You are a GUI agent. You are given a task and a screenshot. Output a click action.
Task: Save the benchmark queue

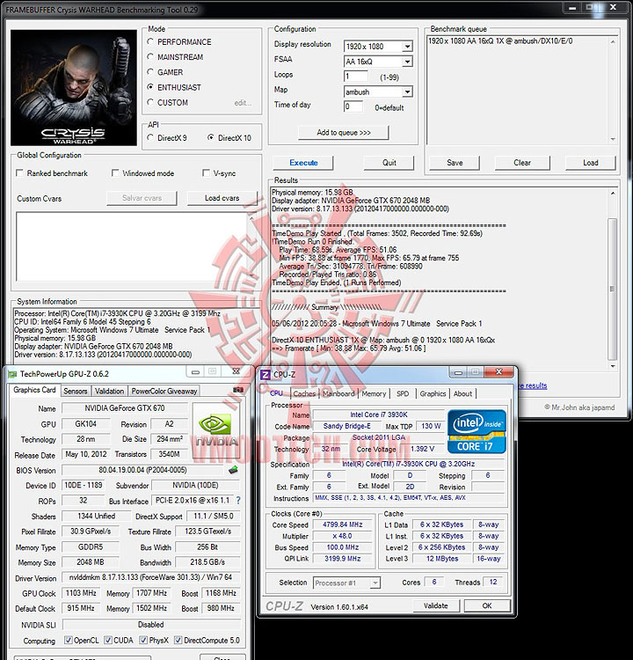[x=455, y=163]
